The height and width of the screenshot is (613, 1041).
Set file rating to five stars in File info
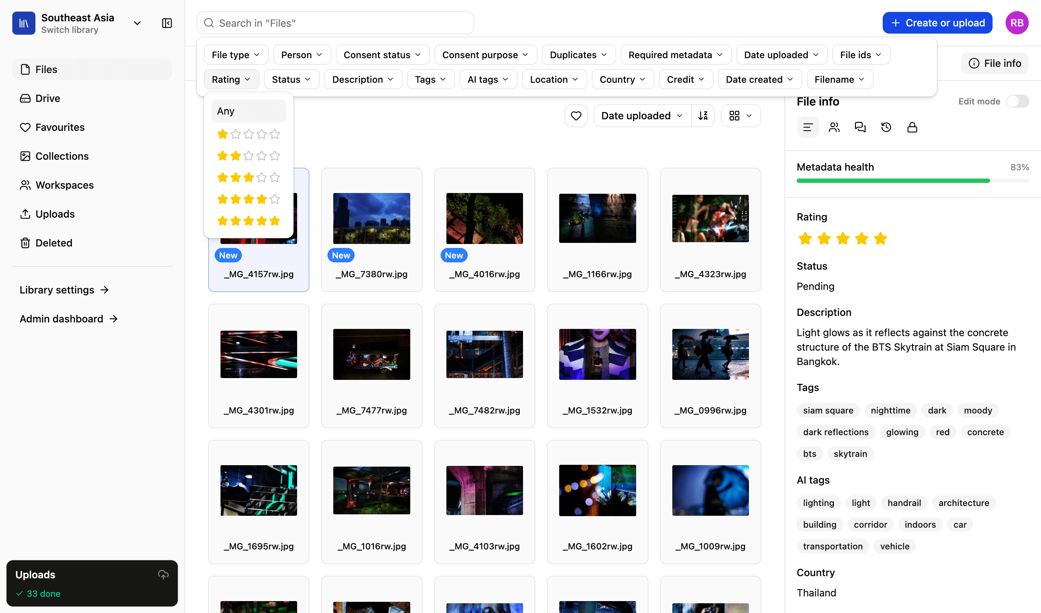point(880,239)
